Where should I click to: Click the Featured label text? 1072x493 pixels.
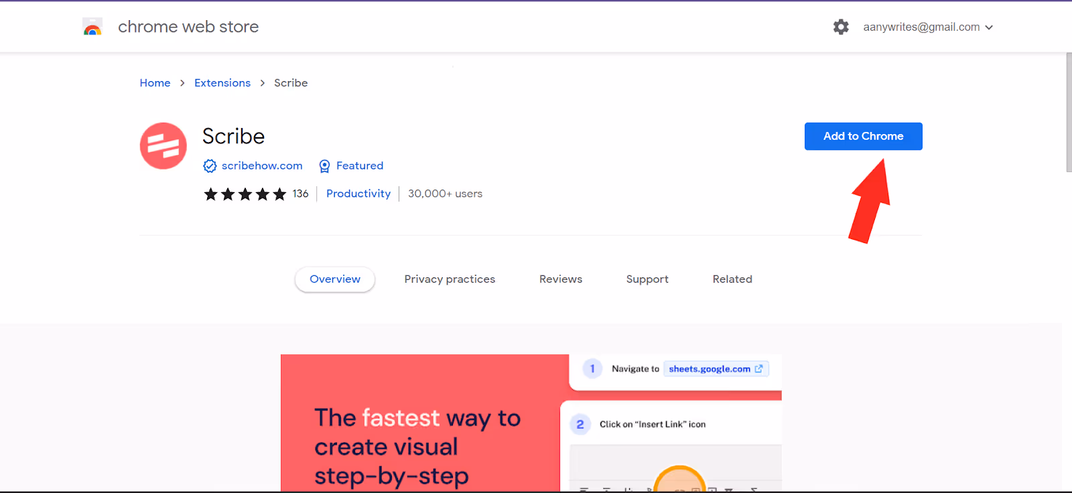point(360,165)
